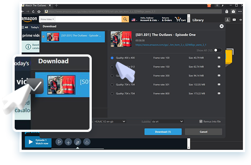Open a new browser tab

[57, 6]
